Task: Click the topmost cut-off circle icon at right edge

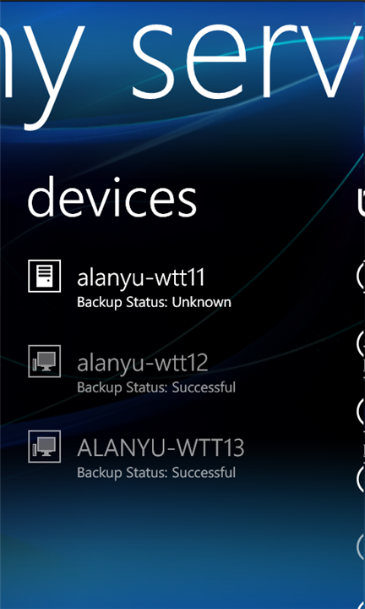Action: point(360,275)
